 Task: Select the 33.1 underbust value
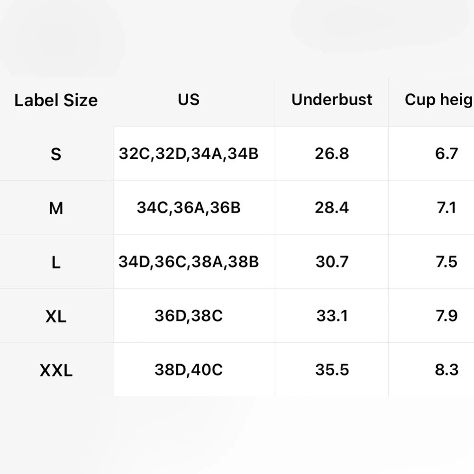click(332, 316)
